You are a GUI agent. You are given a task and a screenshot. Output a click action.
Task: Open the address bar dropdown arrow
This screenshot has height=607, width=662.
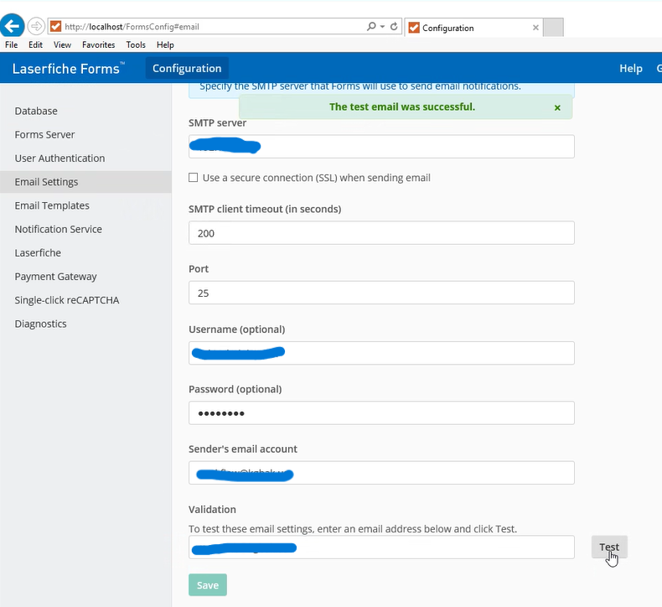pyautogui.click(x=382, y=26)
